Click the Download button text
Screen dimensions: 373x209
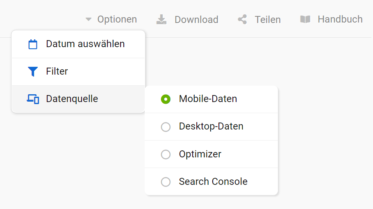tap(196, 20)
